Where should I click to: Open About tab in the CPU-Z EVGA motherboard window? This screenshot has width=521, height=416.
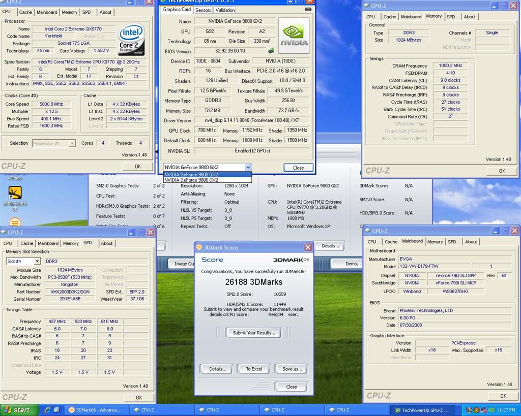pyautogui.click(x=471, y=241)
